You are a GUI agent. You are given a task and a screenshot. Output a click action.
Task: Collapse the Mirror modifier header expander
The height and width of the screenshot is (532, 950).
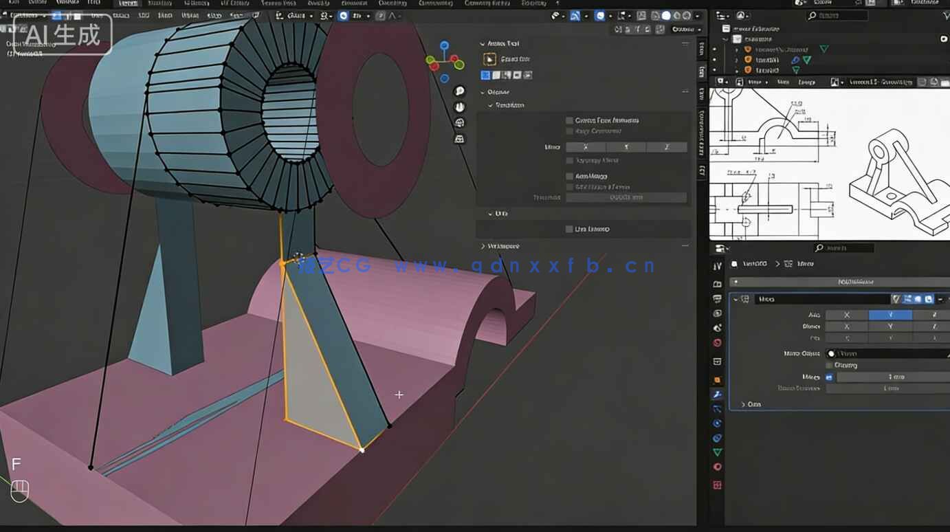pyautogui.click(x=736, y=300)
